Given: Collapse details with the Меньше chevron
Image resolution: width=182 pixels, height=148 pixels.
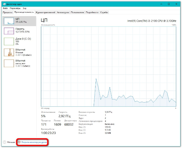Looking at the screenshot, I should [5, 142].
